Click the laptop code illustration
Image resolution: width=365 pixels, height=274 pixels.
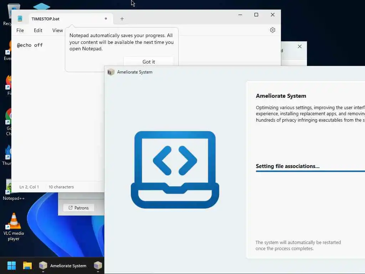(x=175, y=169)
